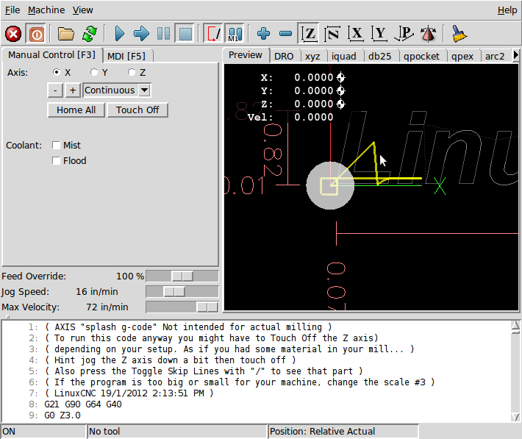Click the Touch Off button
The height and width of the screenshot is (439, 522).
tap(137, 110)
